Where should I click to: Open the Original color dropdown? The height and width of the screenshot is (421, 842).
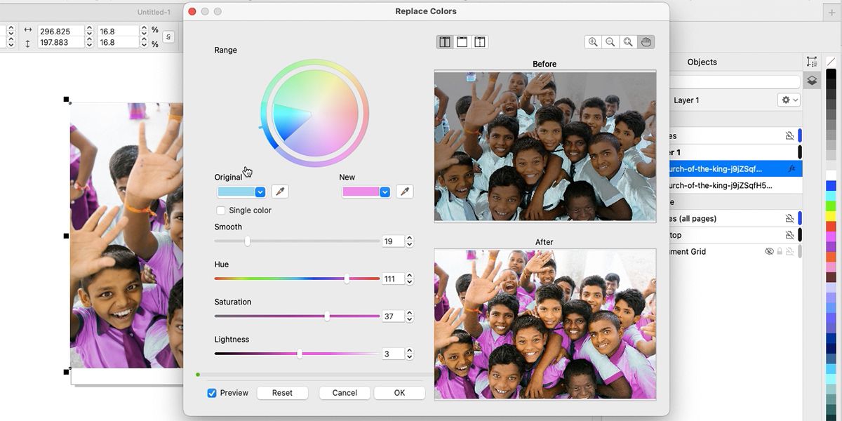pyautogui.click(x=260, y=192)
